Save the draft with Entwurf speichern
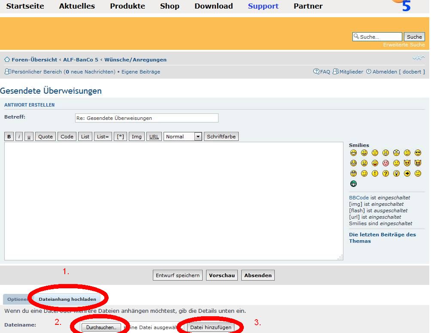This screenshot has height=333, width=431. click(x=178, y=275)
